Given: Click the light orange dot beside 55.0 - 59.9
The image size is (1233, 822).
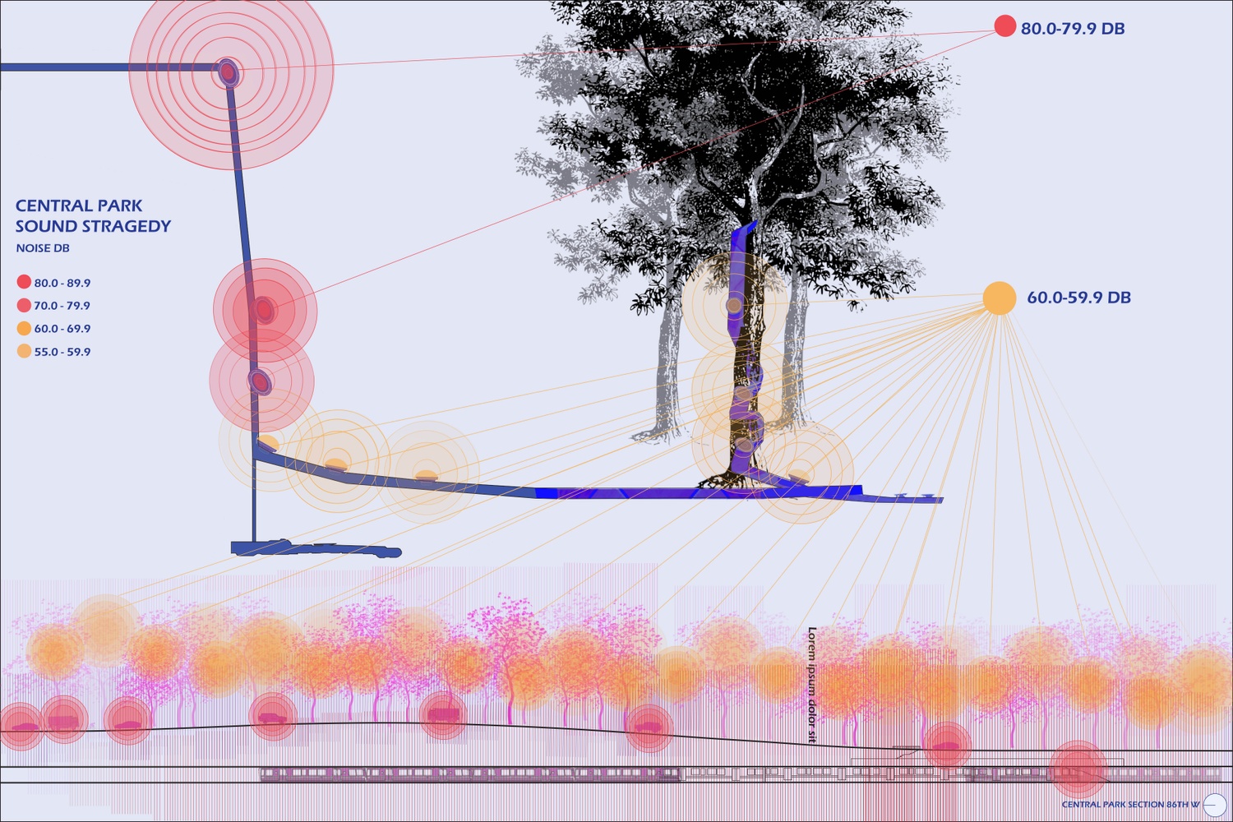Looking at the screenshot, I should click(x=24, y=351).
